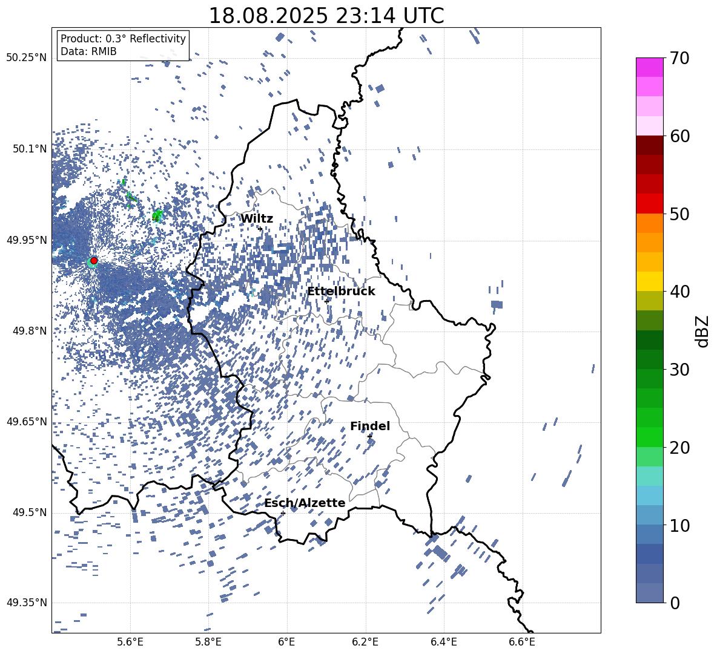Screen dimensions: 717x654
Task: Click the 5.6°E longitude label
Action: click(x=130, y=642)
